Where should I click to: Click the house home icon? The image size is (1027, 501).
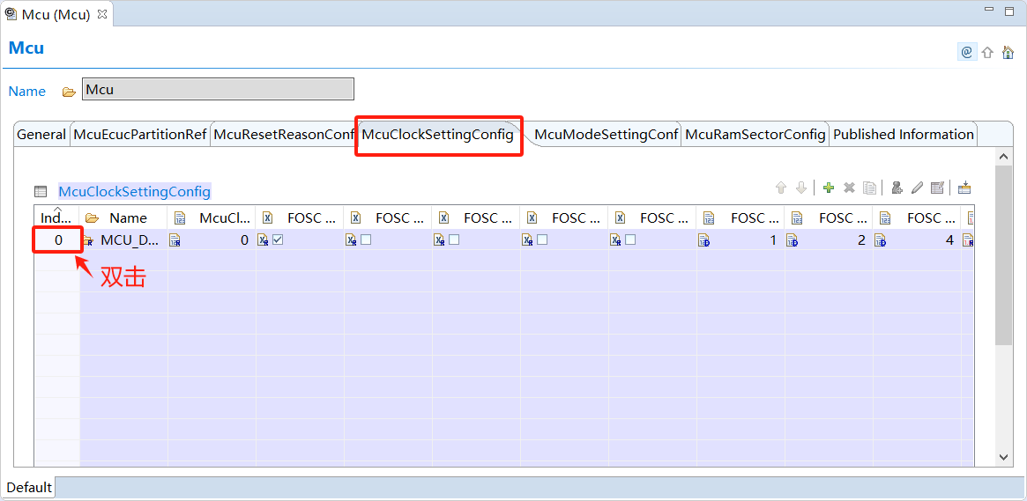(x=1008, y=52)
